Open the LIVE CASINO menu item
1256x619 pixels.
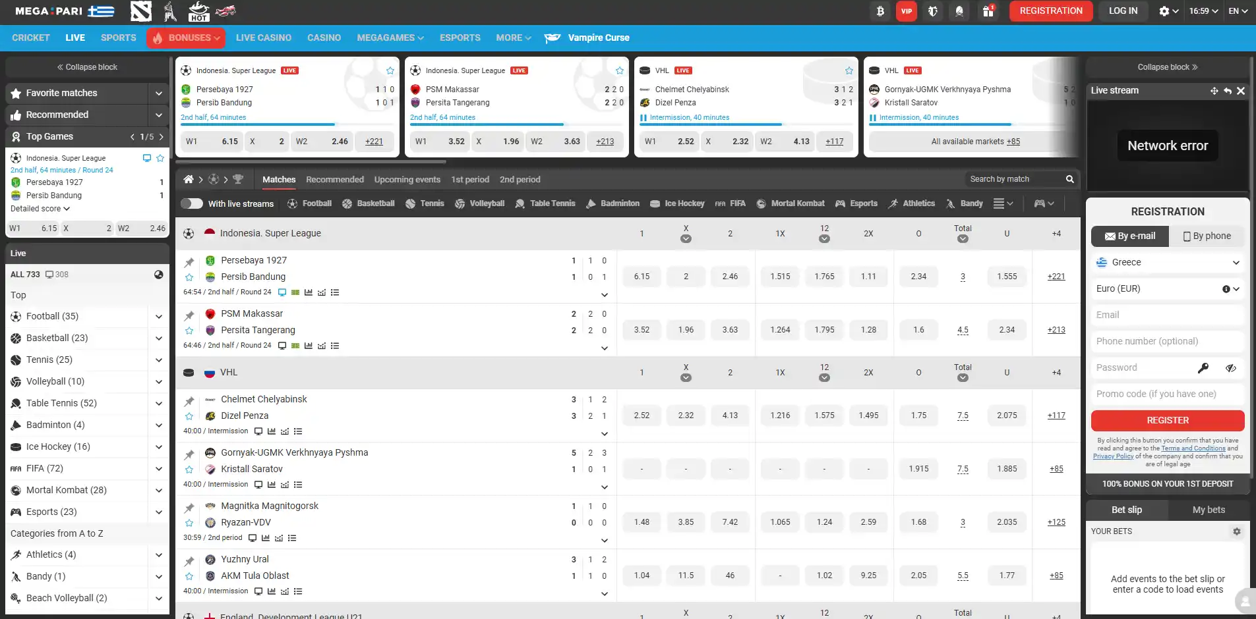[x=264, y=38]
